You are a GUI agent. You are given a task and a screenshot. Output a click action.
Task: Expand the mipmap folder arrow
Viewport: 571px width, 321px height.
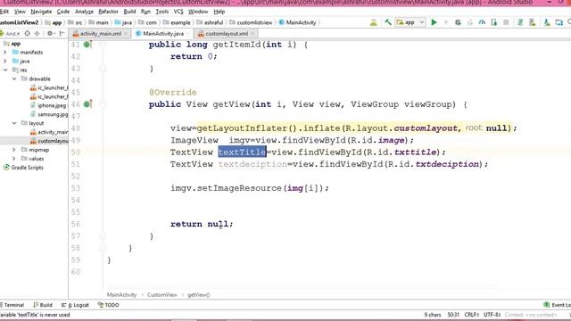(x=14, y=150)
